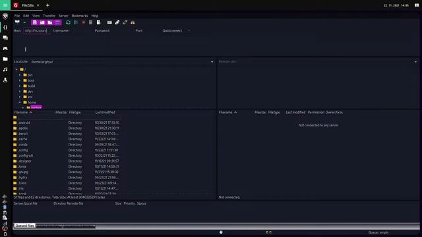
Task: Expand the bin folder in local tree
Action: pyautogui.click(x=20, y=75)
